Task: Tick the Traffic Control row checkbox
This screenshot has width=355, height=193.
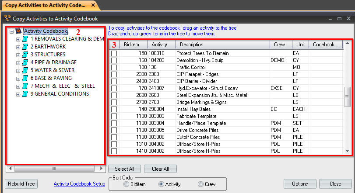Action: [x=114, y=67]
